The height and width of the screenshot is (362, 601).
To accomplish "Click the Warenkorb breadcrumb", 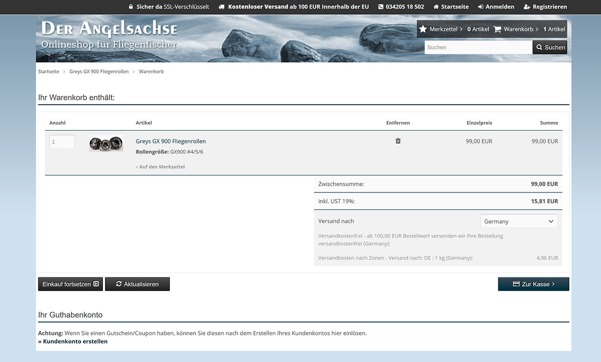I will [151, 71].
